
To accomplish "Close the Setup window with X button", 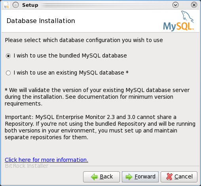I will coord(194,5).
